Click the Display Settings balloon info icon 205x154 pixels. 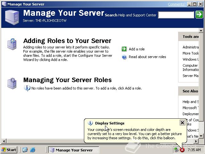(90, 123)
